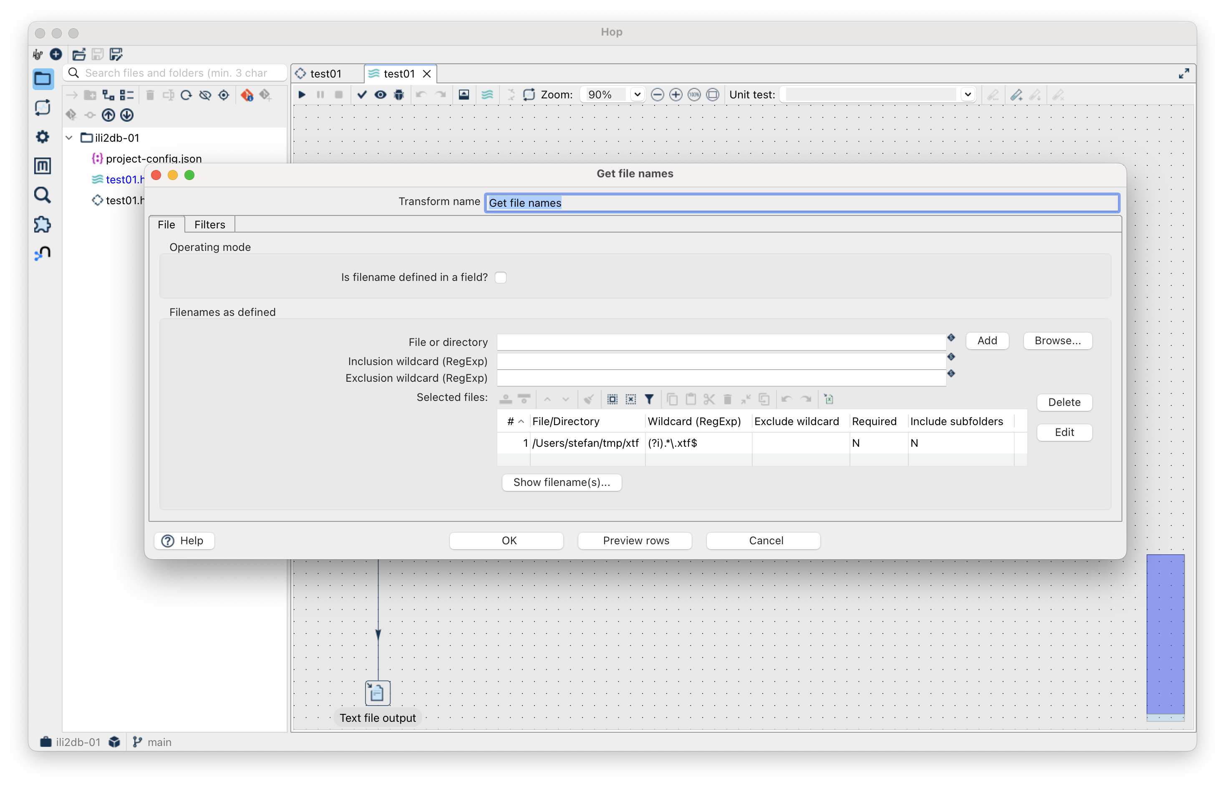Viewport: 1225px width, 786px height.
Task: Open the Zoom percentage dropdown
Action: tap(637, 95)
